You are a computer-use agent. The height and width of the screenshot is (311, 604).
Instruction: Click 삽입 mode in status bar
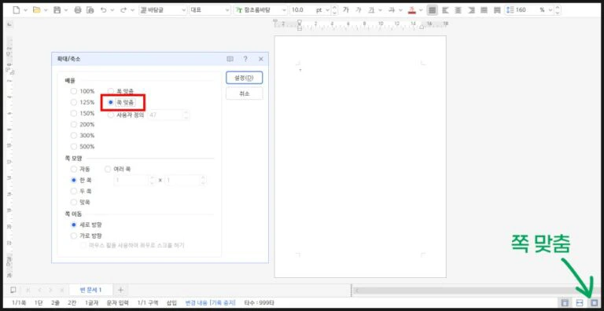[x=171, y=303]
